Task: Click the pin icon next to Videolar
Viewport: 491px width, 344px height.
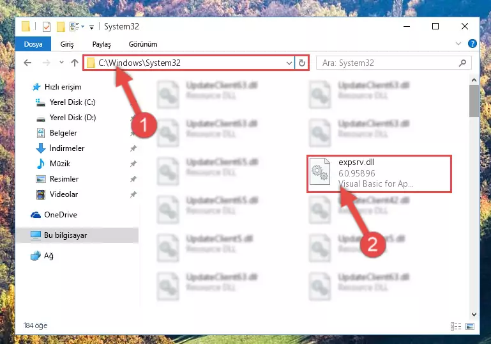Action: click(133, 194)
